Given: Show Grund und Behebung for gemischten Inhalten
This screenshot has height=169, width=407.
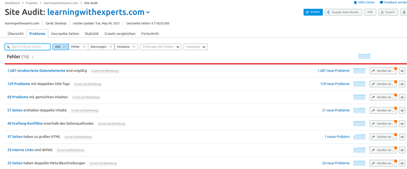Looking at the screenshot, I should tap(86, 97).
